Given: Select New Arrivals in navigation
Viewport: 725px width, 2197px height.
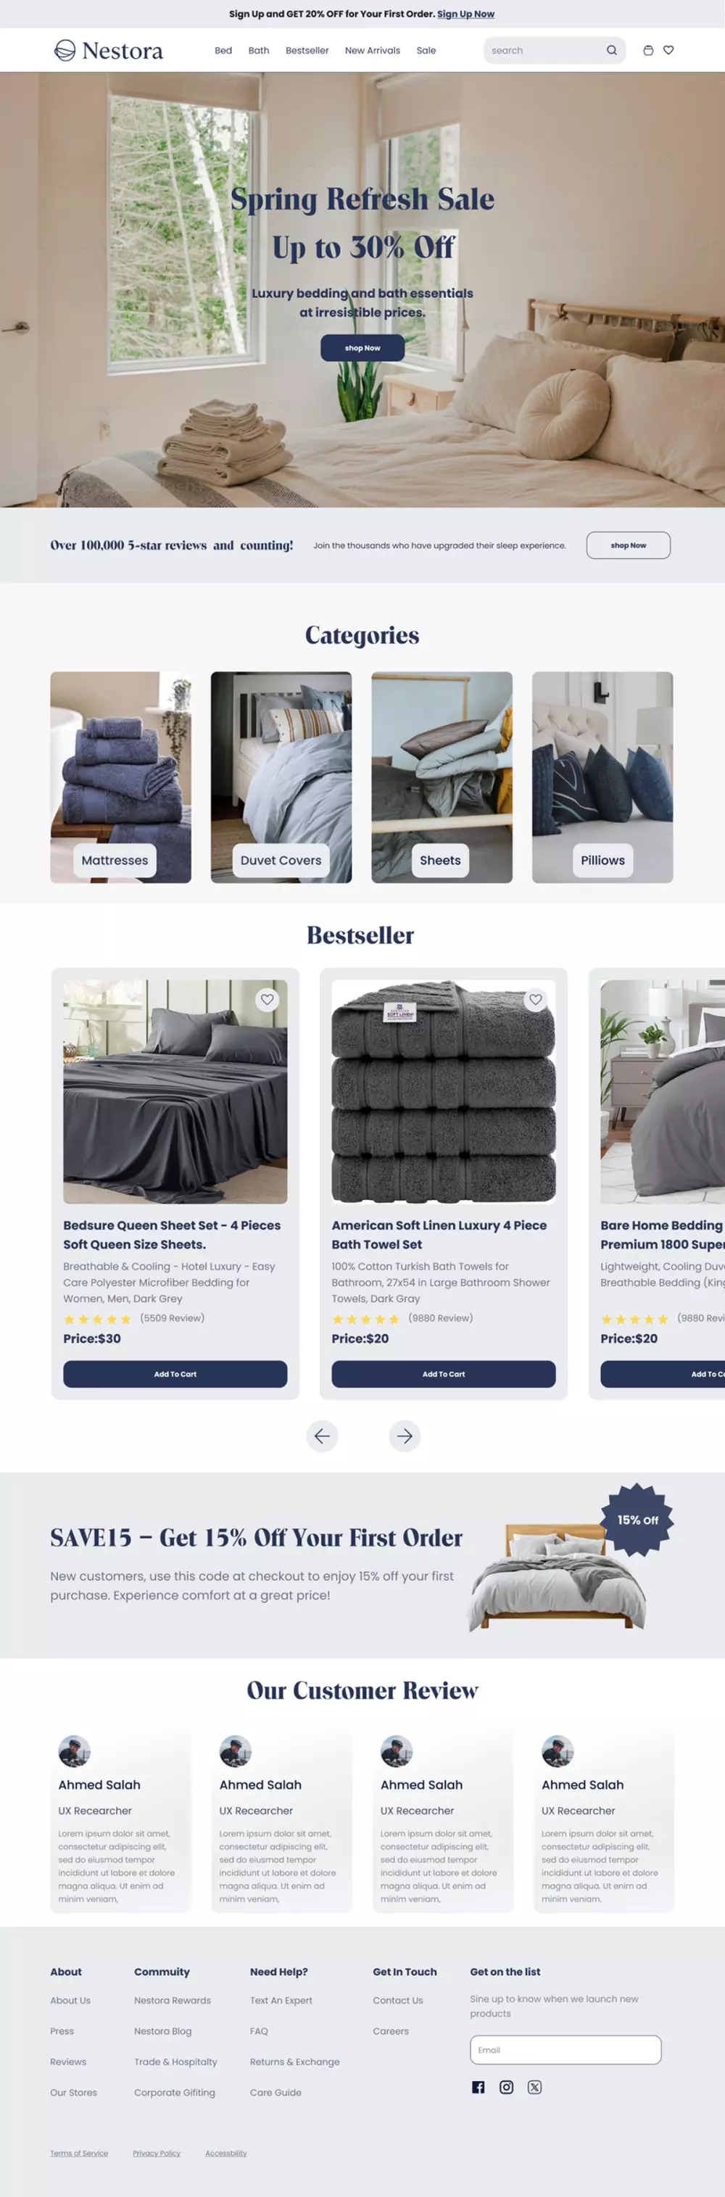Looking at the screenshot, I should tap(372, 50).
